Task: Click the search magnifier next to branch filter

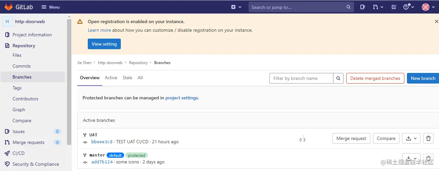Action: point(338,78)
